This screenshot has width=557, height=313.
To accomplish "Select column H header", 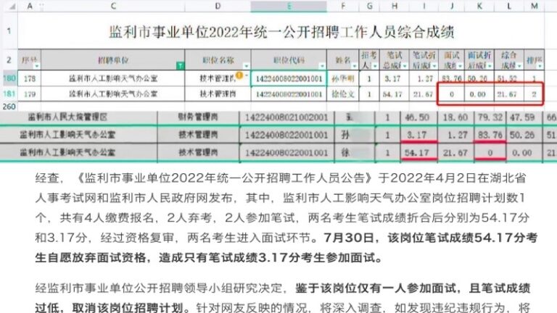I will (395, 6).
